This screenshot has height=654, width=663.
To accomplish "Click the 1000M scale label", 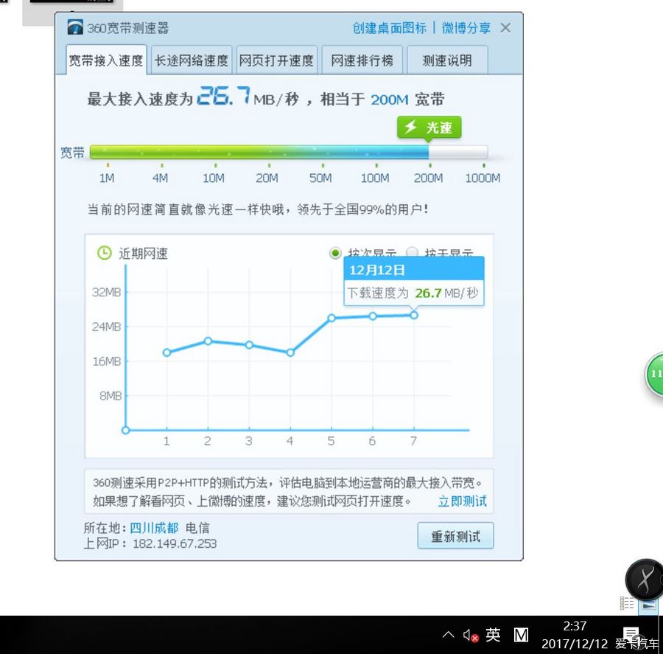I will tap(483, 178).
